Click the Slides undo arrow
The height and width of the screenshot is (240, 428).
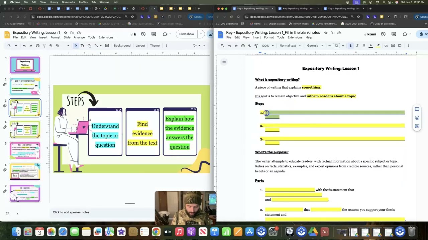tap(24, 46)
